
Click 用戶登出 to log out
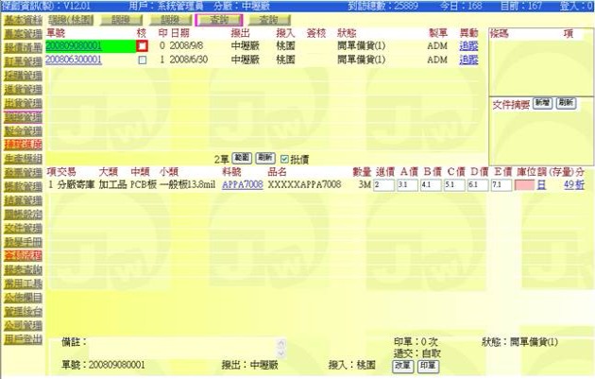coord(21,340)
